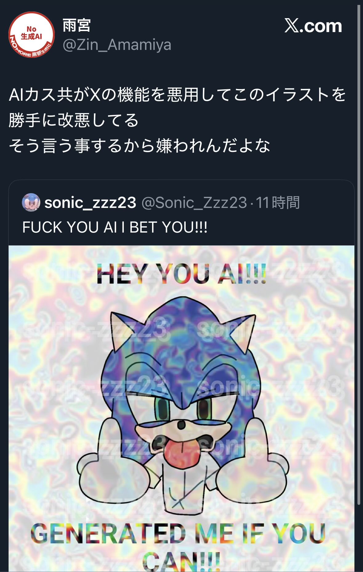The height and width of the screenshot is (572, 363).
Task: Open the sonic_zzz23 quoted author name
Action: [x=90, y=203]
